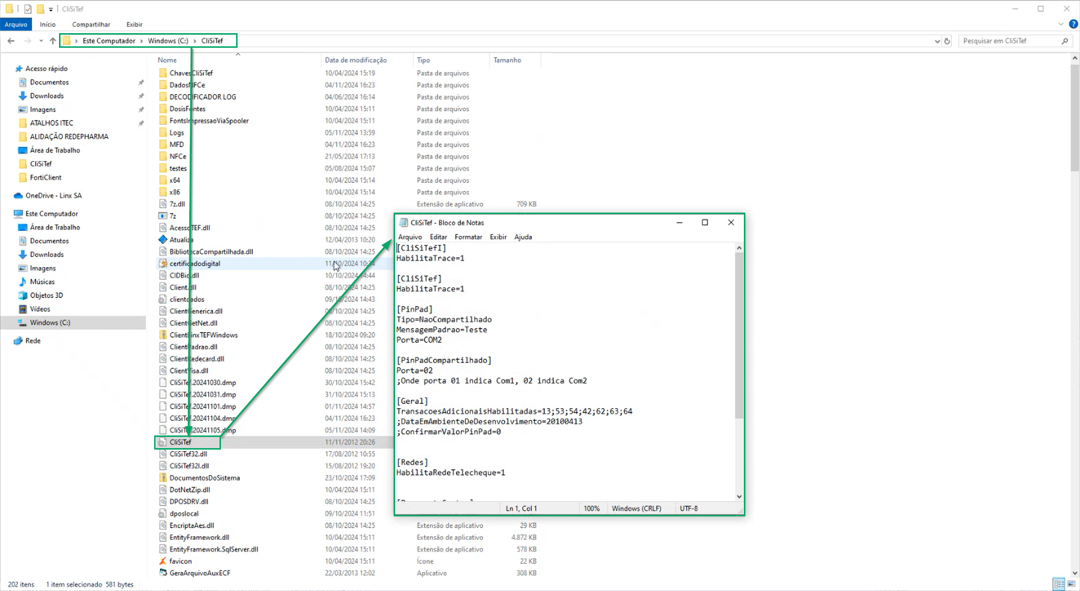Screen dimensions: 1080x591
Task: Open OneDrive - Linx SA in sidebar
Action: [x=53, y=196]
